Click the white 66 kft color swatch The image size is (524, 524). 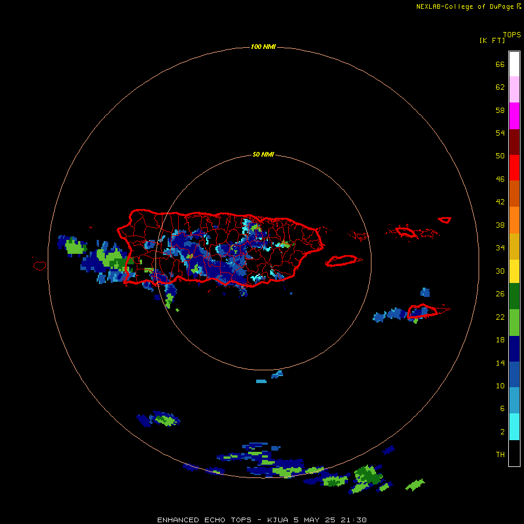pyautogui.click(x=514, y=64)
